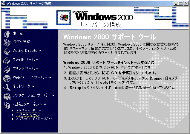
Task: Click the Active Directory book icon
Action: coord(7,52)
